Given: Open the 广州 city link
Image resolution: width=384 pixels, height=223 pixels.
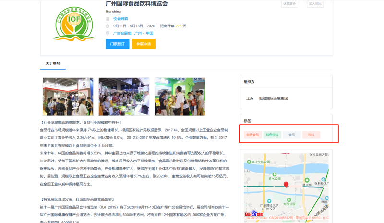Looking at the screenshot, I should point(138,33).
